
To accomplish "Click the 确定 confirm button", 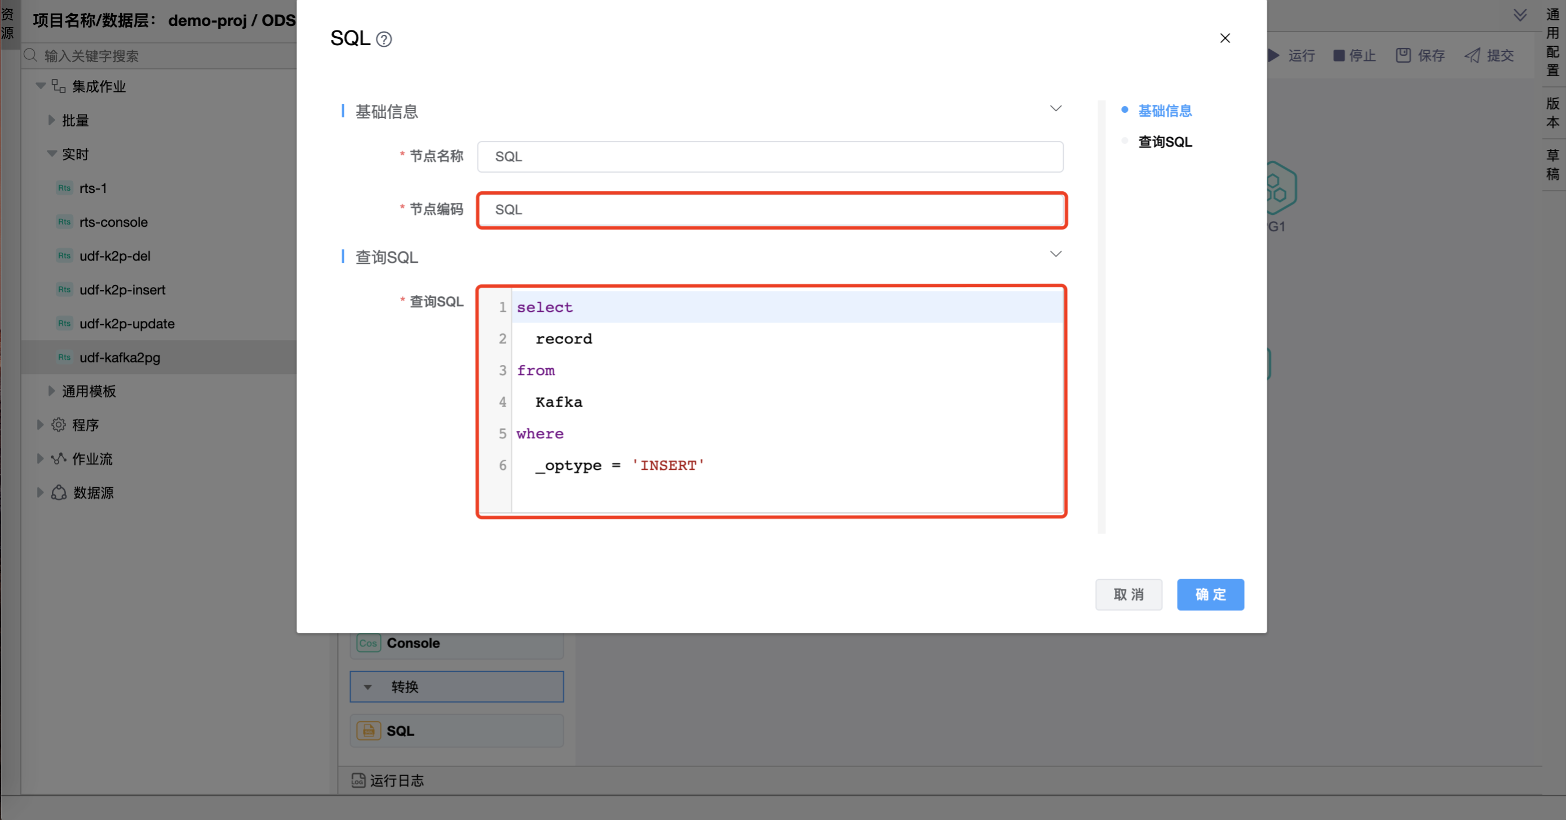I will click(1210, 594).
